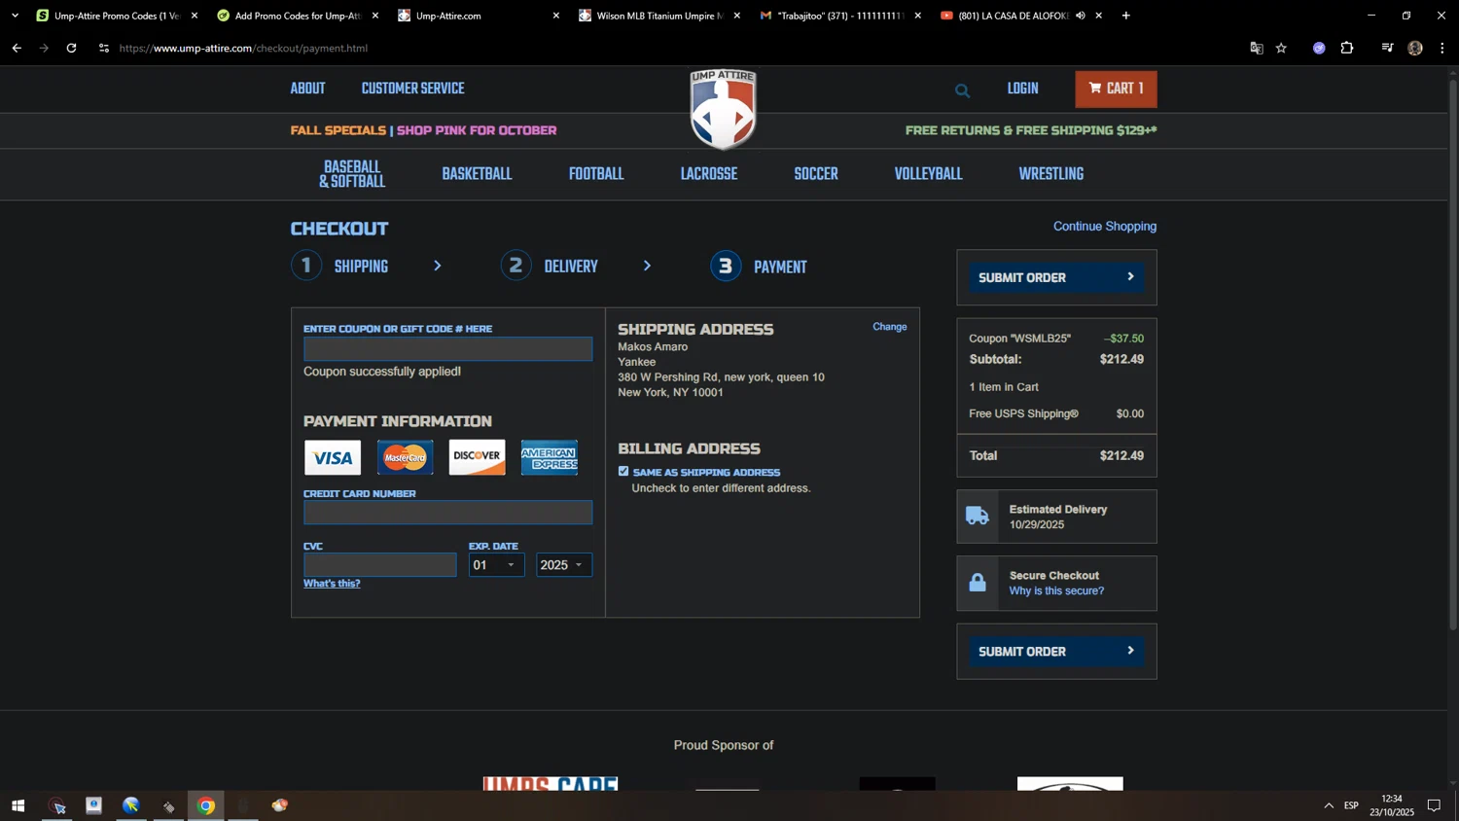Viewport: 1459px width, 821px height.
Task: Click the Chrome icon in the taskbar
Action: coord(206,805)
